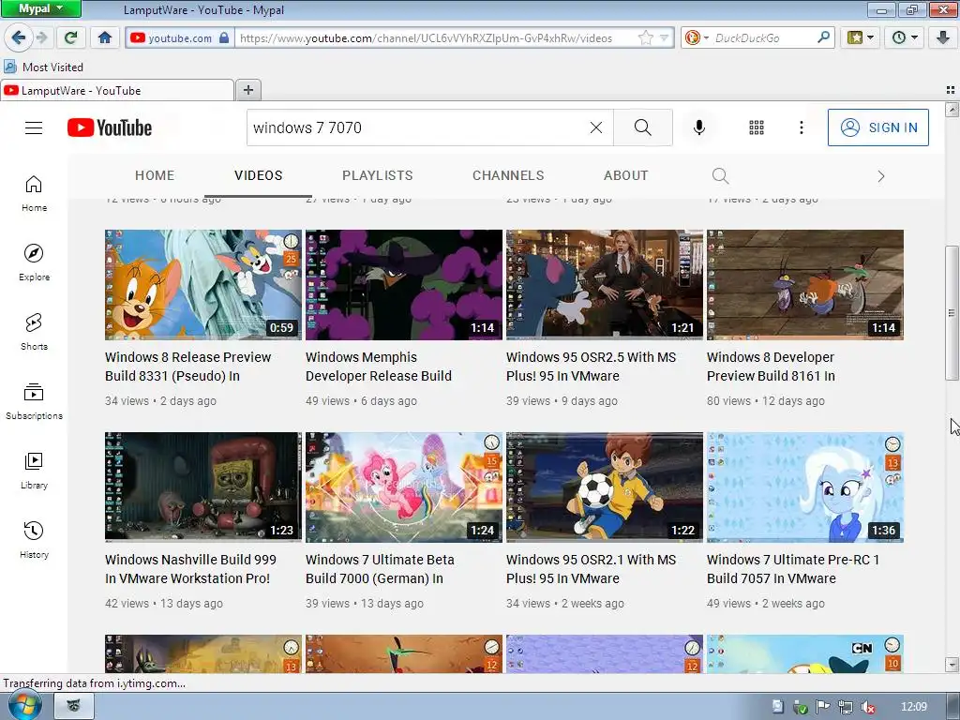Run the YouTube search magnifier button
Viewport: 960px width, 720px height.
[643, 127]
